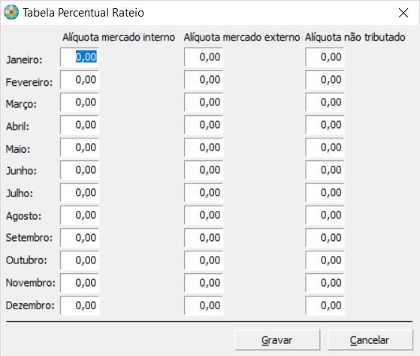Focus Maio mercado externo field
Image resolution: width=420 pixels, height=356 pixels.
(x=204, y=148)
